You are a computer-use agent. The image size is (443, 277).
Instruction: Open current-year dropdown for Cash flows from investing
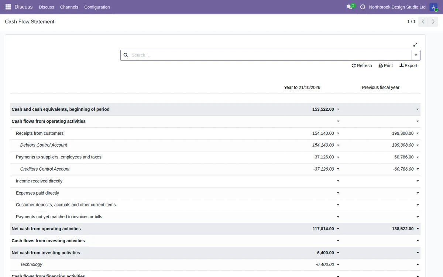click(338, 241)
